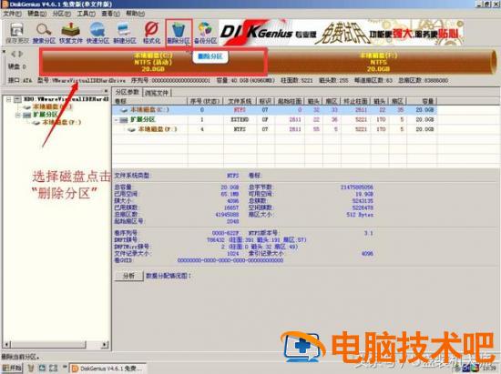
Task: Select 本地磁盘(F:) in the left tree
Action: [62, 123]
